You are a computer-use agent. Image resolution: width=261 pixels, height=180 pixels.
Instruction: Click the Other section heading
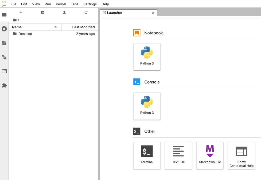[150, 131]
